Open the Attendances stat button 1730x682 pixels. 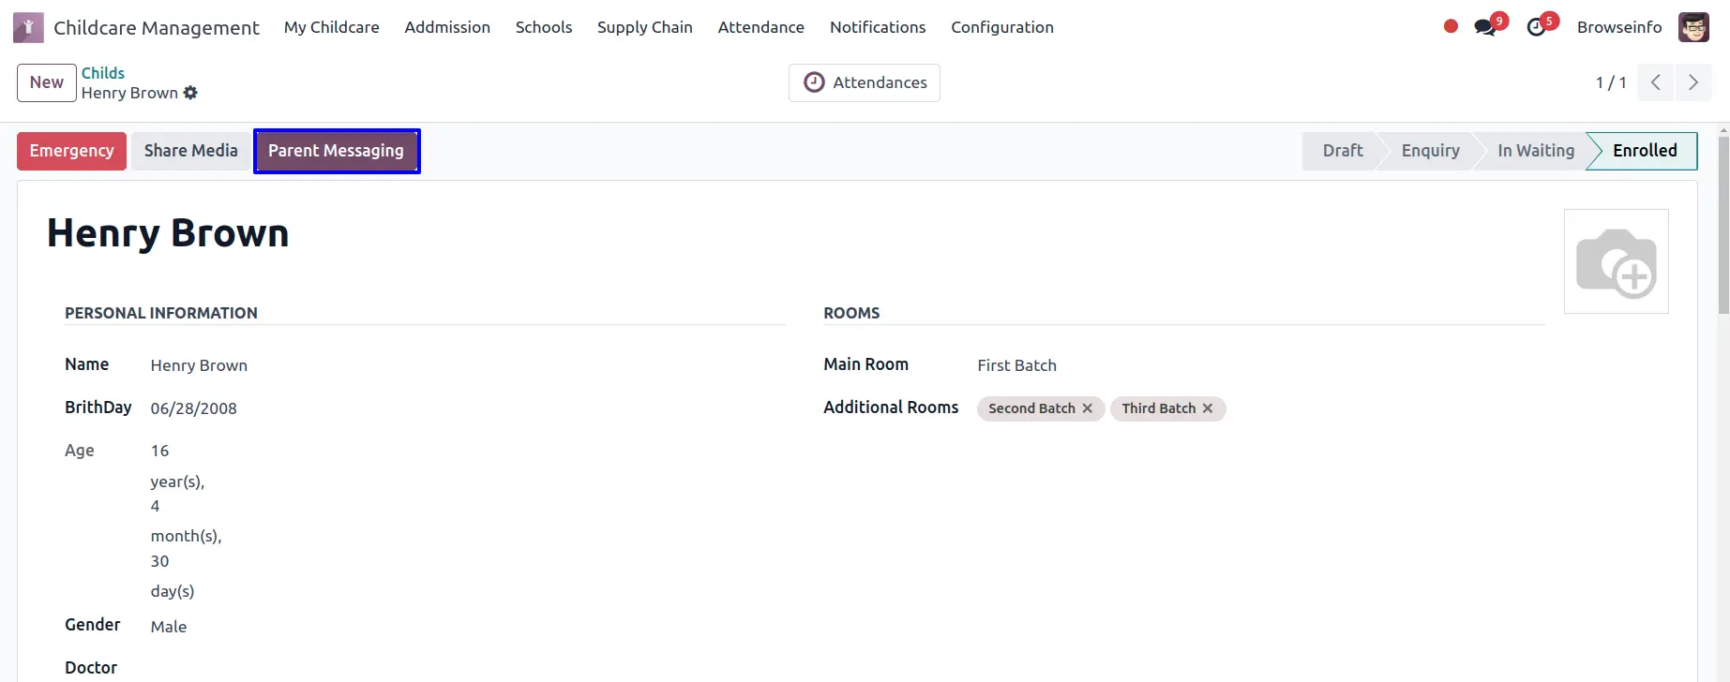pos(864,82)
